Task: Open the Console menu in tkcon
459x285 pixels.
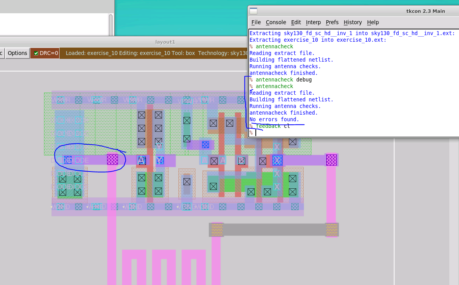Action: [x=276, y=22]
